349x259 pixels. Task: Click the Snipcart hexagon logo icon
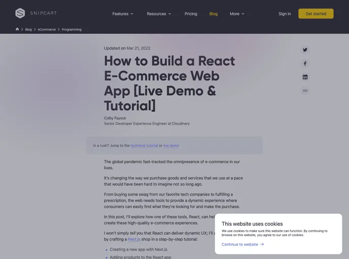[x=20, y=13]
